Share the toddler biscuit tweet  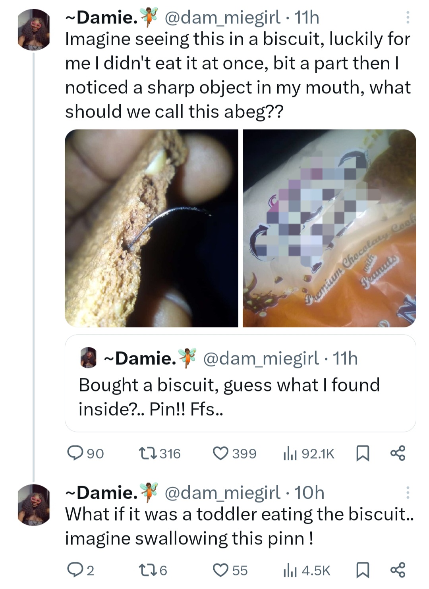398,571
